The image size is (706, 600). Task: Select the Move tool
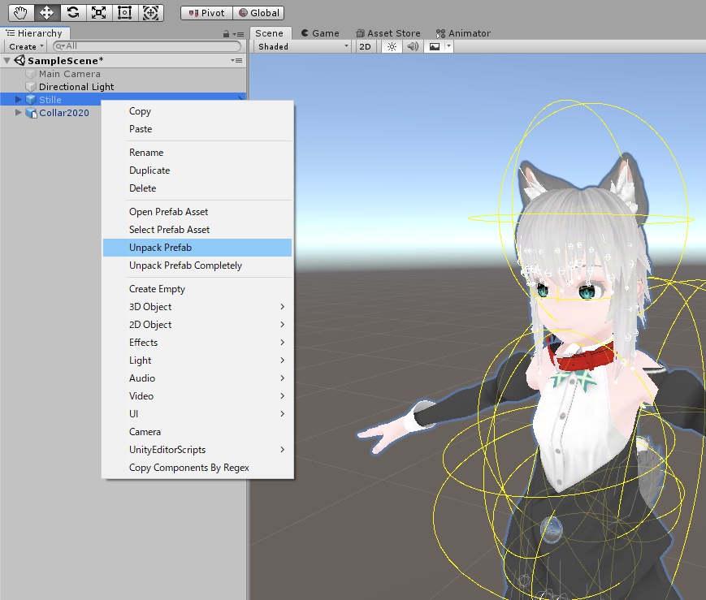tap(47, 13)
